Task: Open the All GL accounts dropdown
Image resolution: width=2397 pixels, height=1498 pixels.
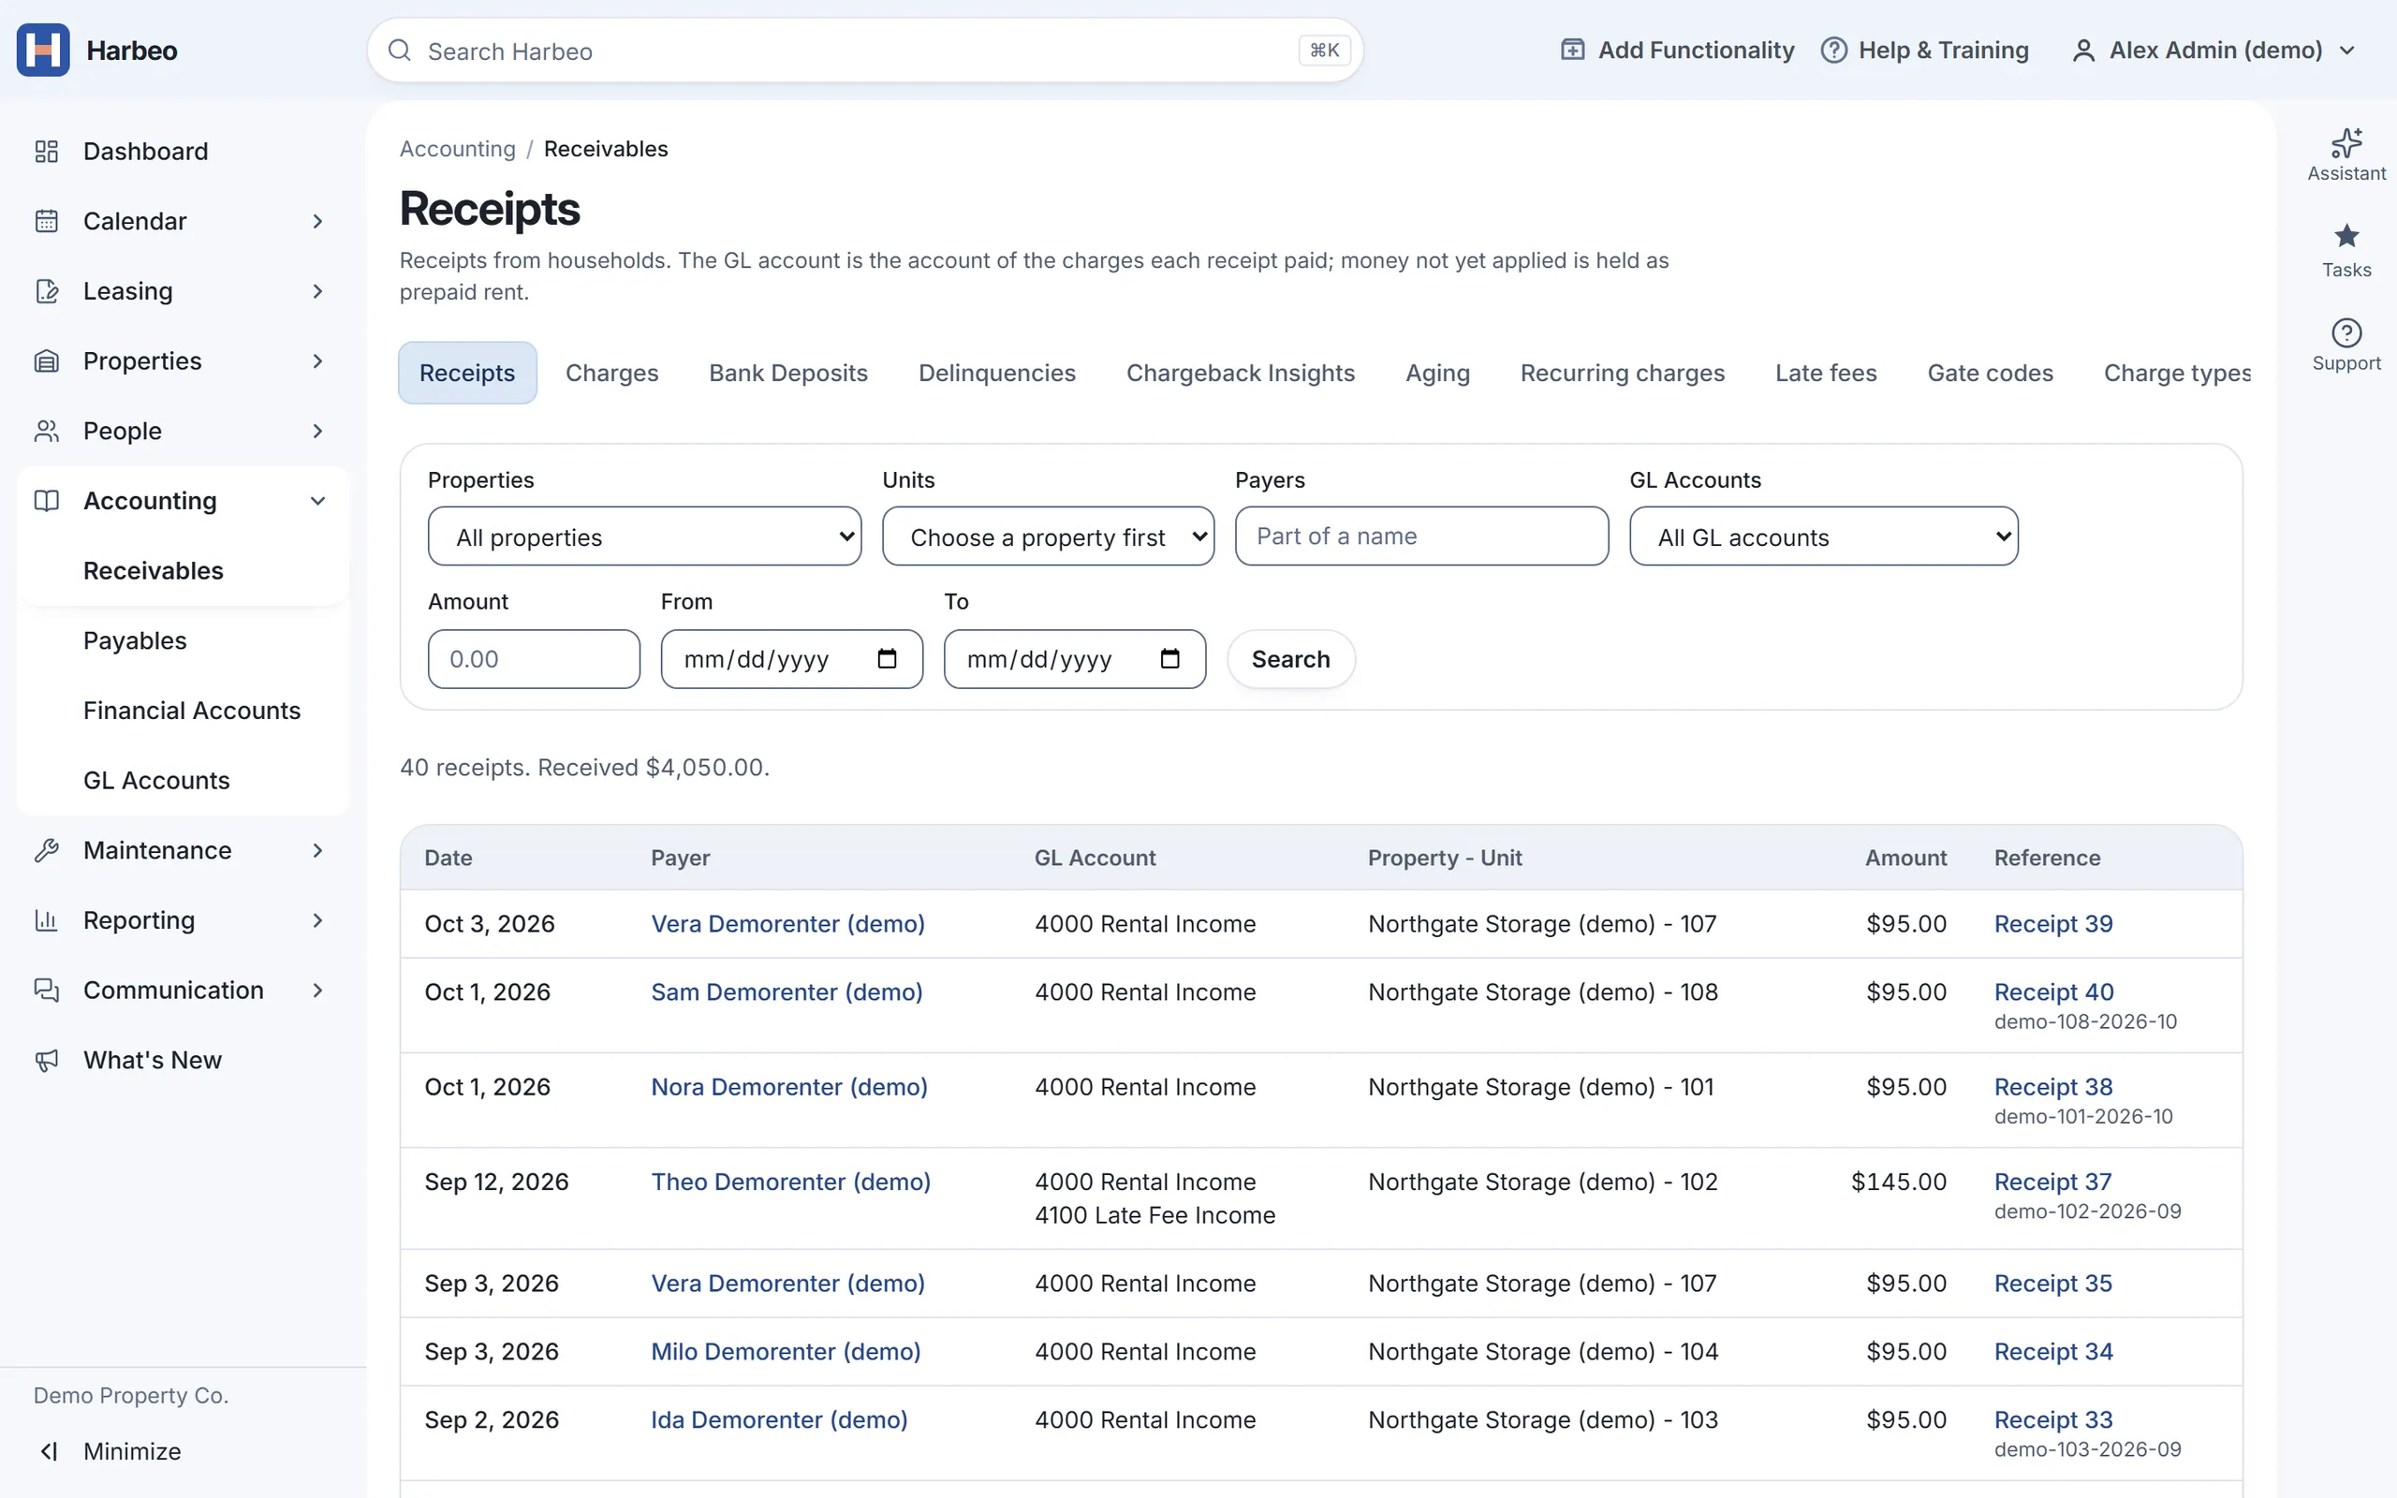Action: tap(1824, 537)
